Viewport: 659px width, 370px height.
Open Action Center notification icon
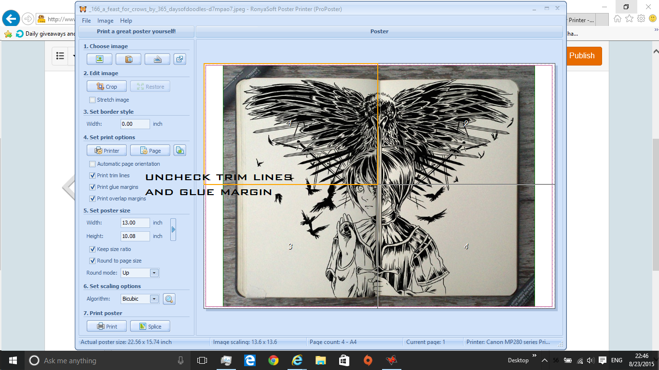click(x=603, y=360)
